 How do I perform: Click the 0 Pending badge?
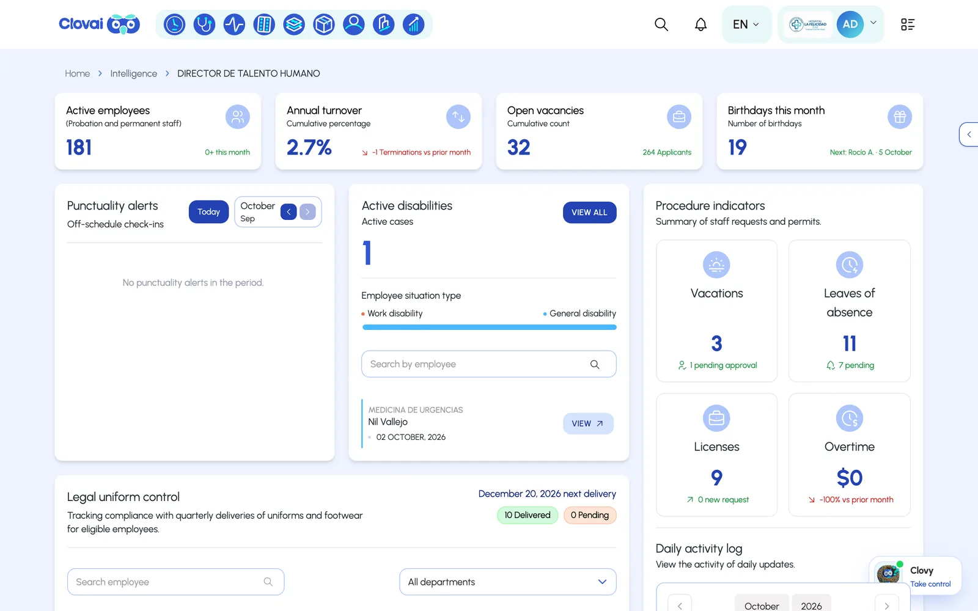click(x=590, y=515)
